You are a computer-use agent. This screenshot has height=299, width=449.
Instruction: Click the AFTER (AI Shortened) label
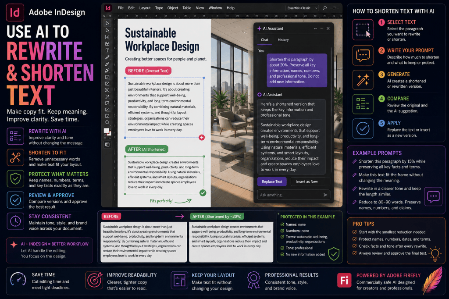[147, 149]
